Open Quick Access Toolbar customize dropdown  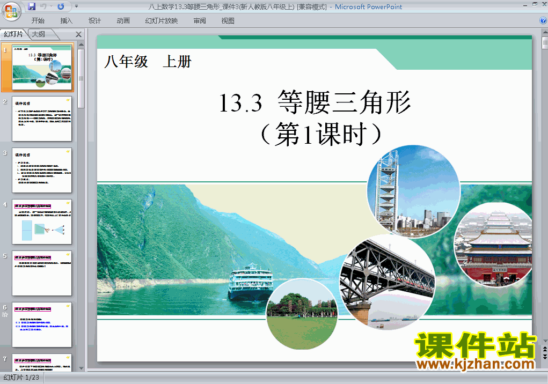(76, 6)
